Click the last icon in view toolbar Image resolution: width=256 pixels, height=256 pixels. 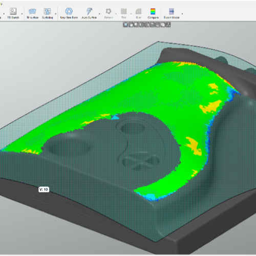(x=168, y=25)
